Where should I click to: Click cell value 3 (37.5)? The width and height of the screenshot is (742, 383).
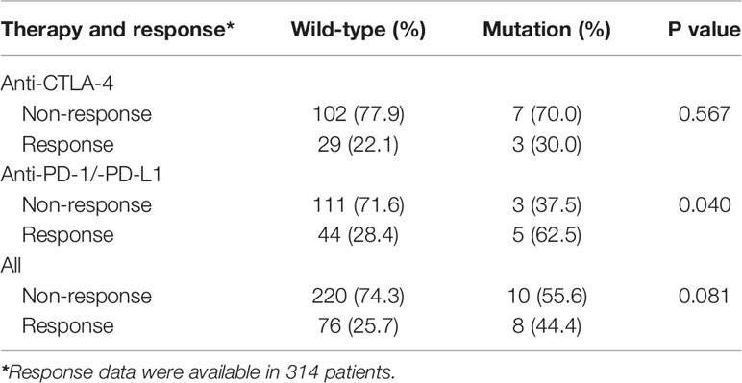pos(547,205)
